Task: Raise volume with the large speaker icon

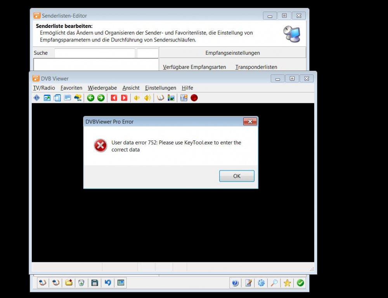Action: click(x=147, y=98)
